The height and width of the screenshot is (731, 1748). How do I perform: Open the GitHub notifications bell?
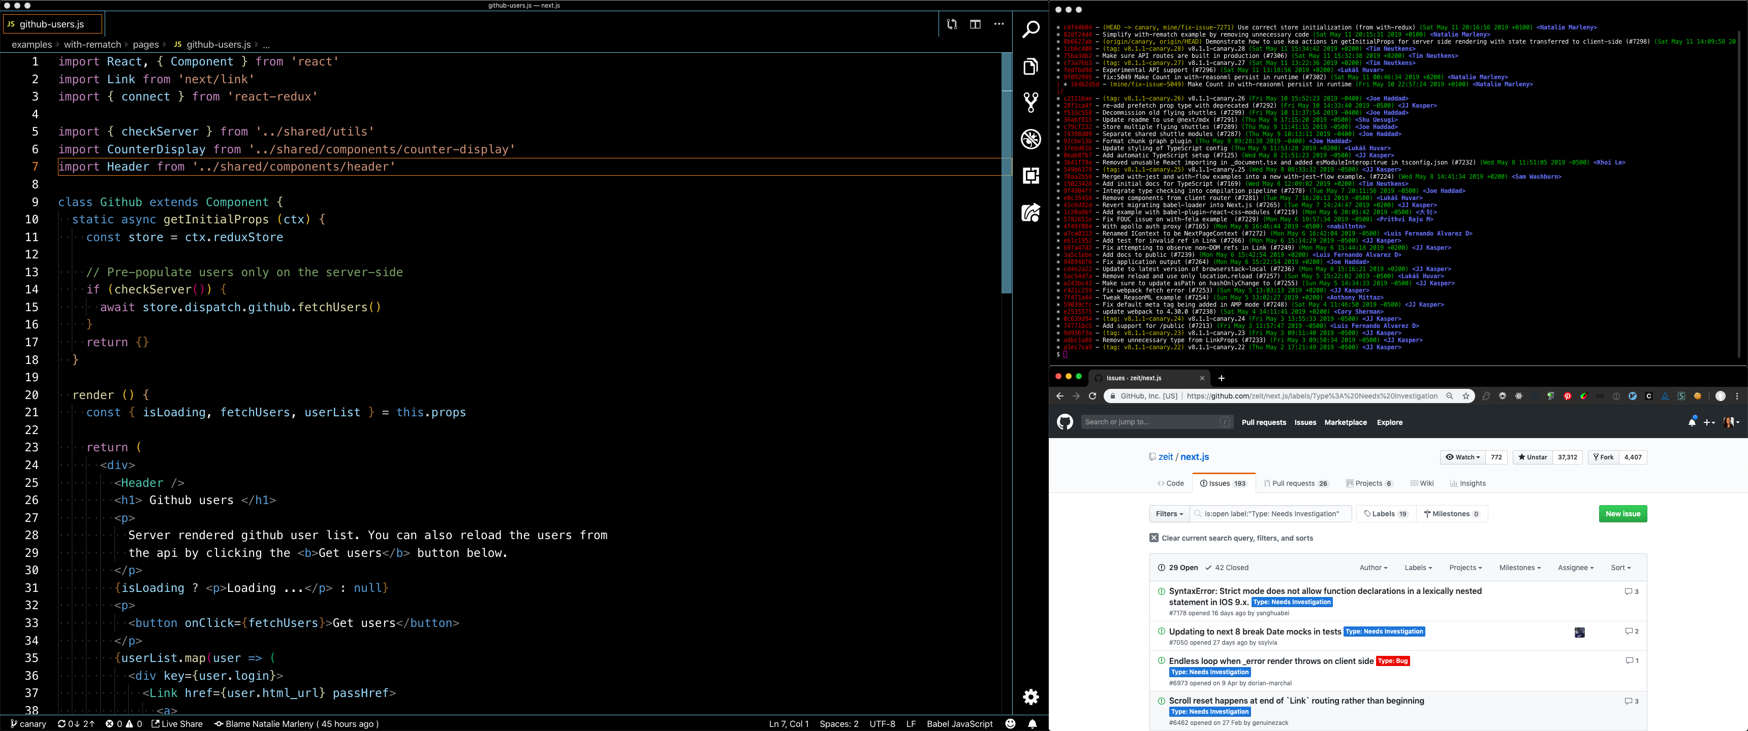pos(1692,422)
